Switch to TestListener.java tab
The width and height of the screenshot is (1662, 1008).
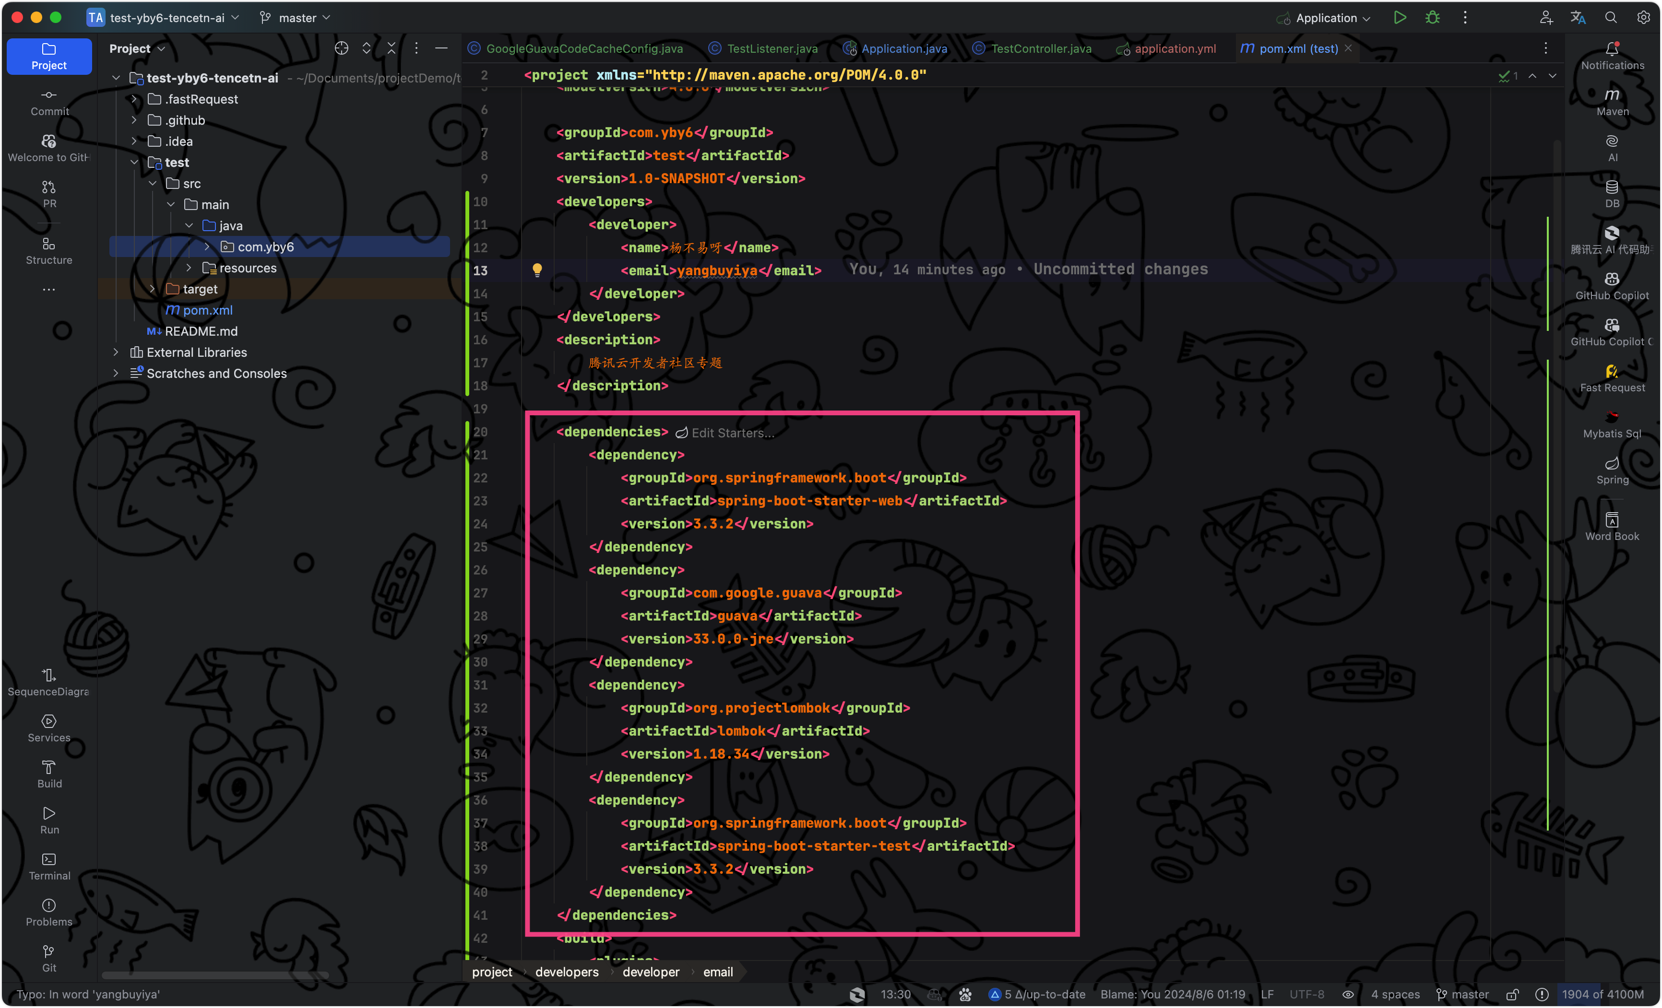(x=763, y=48)
